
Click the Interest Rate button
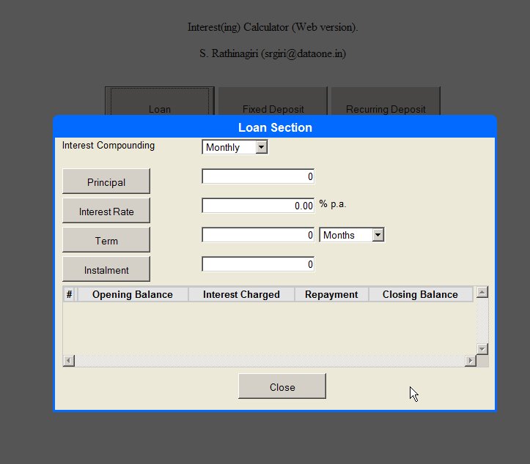[106, 211]
